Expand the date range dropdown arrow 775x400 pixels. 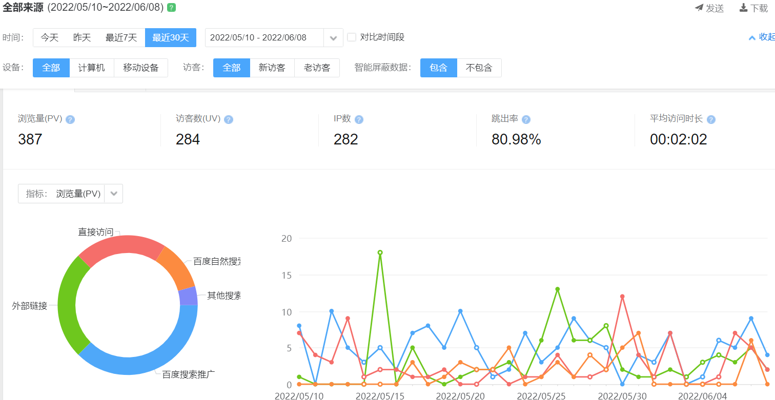pos(333,38)
